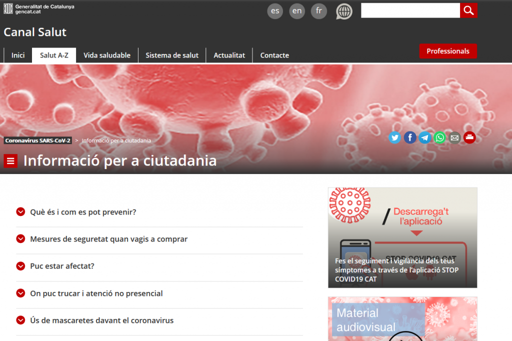Screen dimensions: 512x341
Task: Expand 'Mesures de seguretat quan vagis a comprar'
Action: (x=108, y=239)
